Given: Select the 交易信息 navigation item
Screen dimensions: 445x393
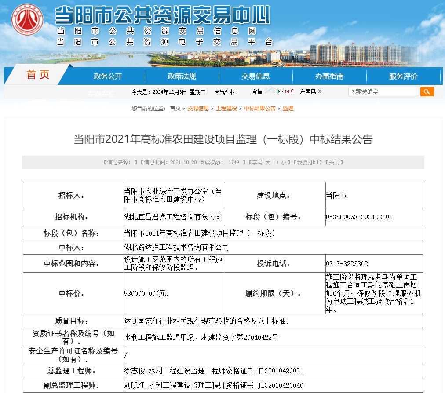Looking at the screenshot, I should [x=255, y=76].
